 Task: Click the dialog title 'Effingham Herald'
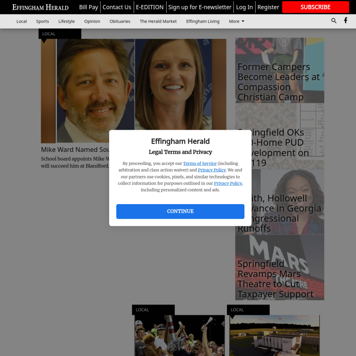[180, 142]
